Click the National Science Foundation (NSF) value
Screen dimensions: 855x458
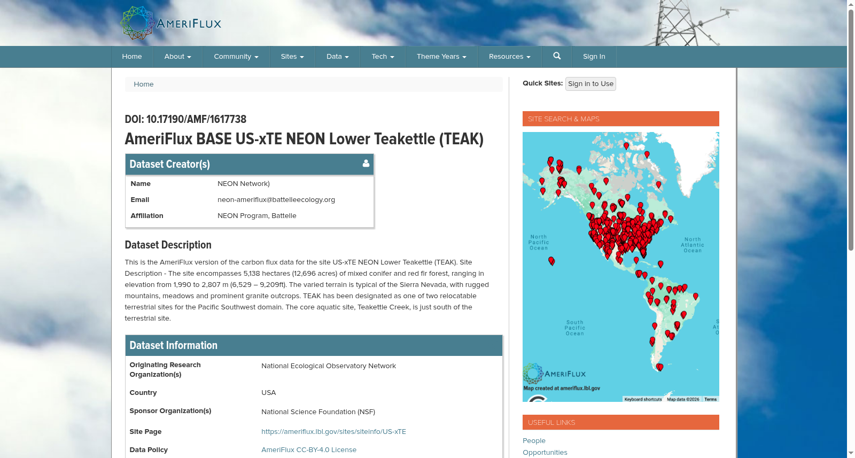pos(318,412)
